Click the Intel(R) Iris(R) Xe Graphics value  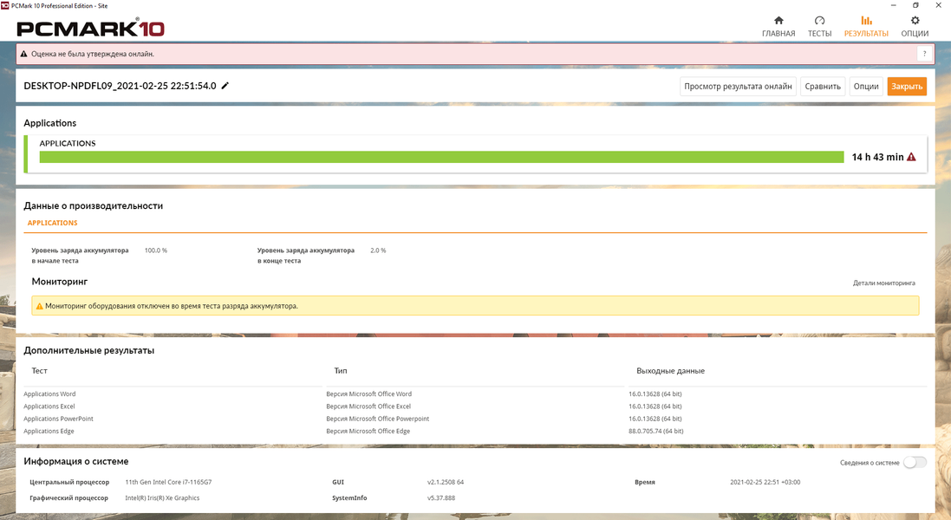(162, 498)
